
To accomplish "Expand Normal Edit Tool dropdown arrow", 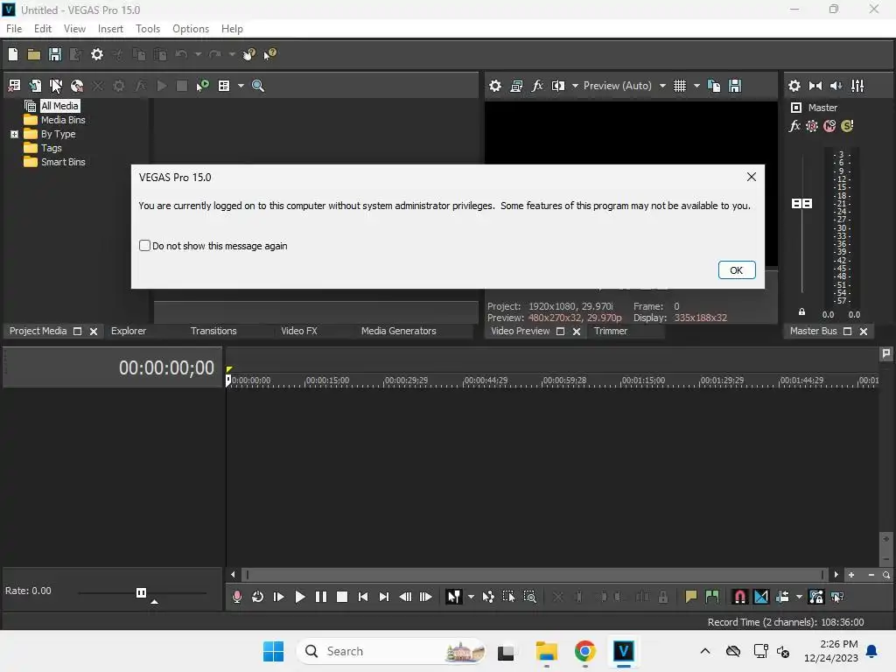I will 471,597.
